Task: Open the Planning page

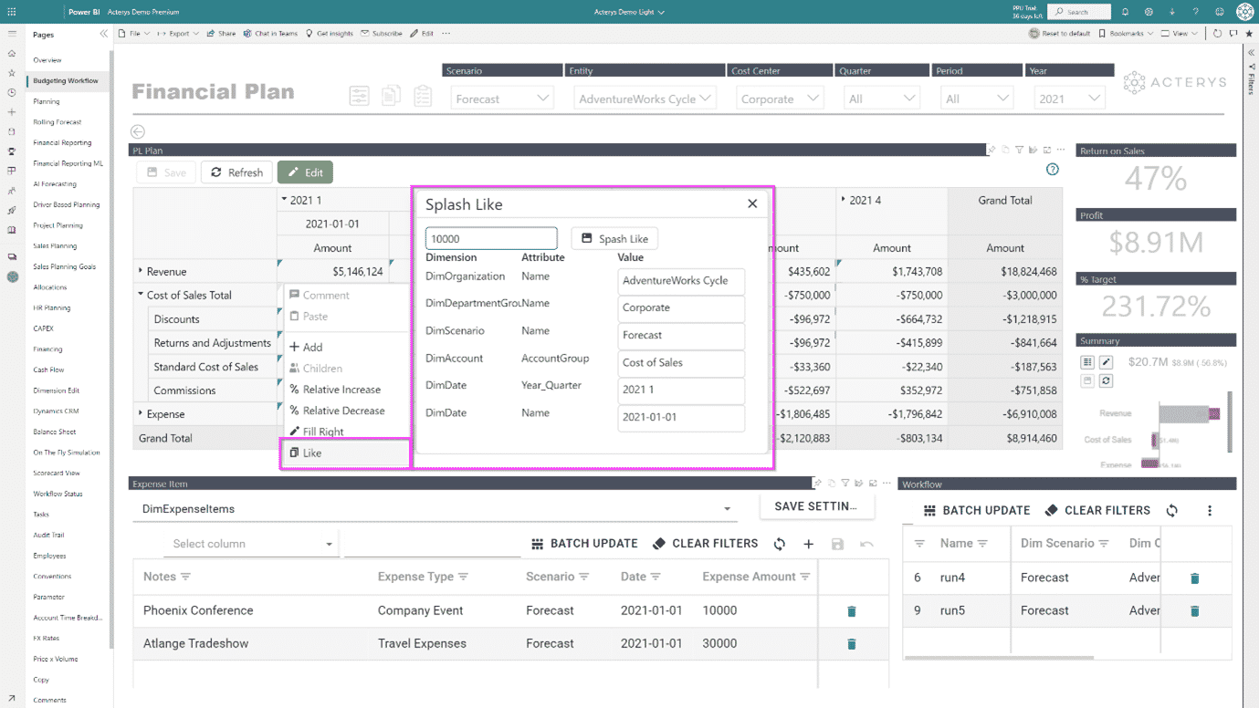Action: 47,101
